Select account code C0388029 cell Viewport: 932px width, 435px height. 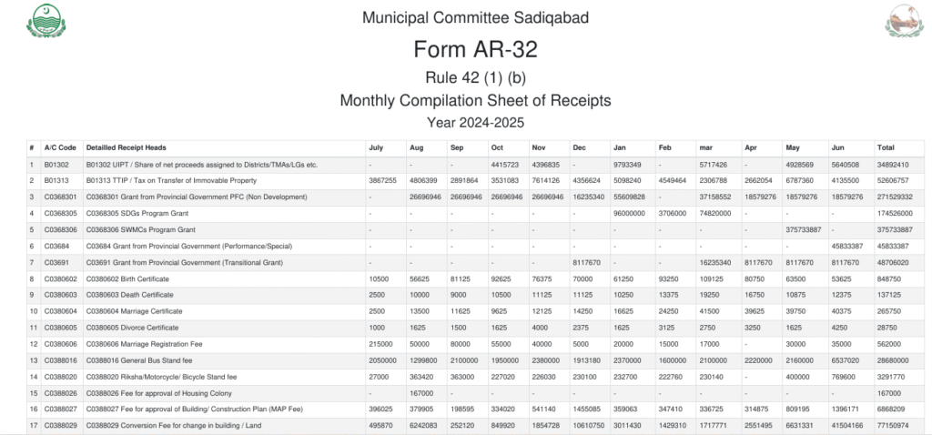click(x=60, y=427)
